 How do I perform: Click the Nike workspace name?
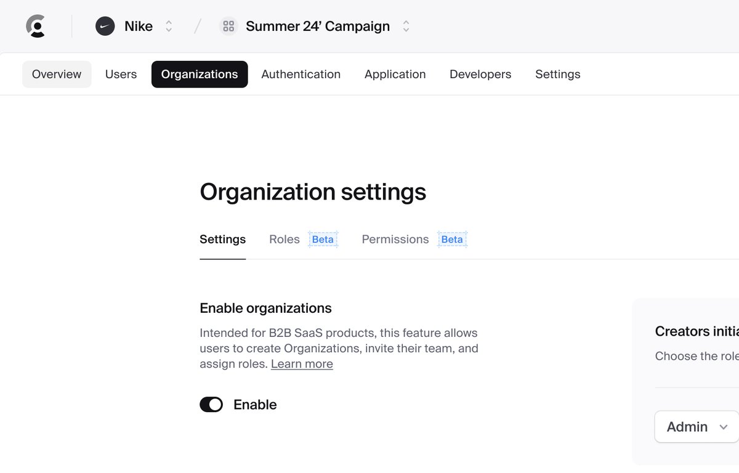139,26
